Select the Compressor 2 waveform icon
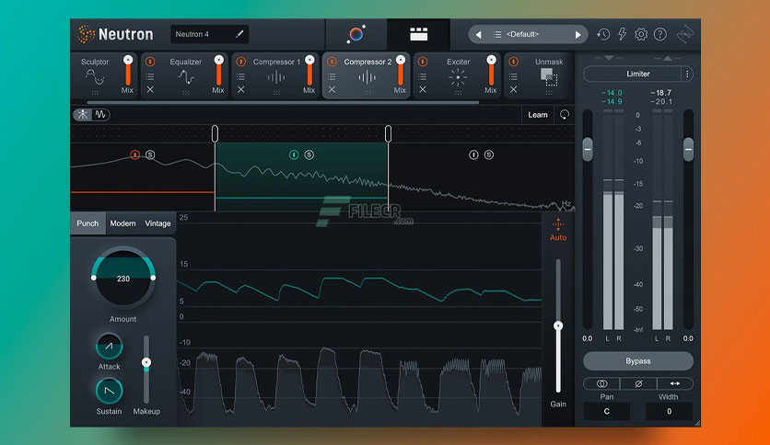The width and height of the screenshot is (770, 445). point(367,77)
